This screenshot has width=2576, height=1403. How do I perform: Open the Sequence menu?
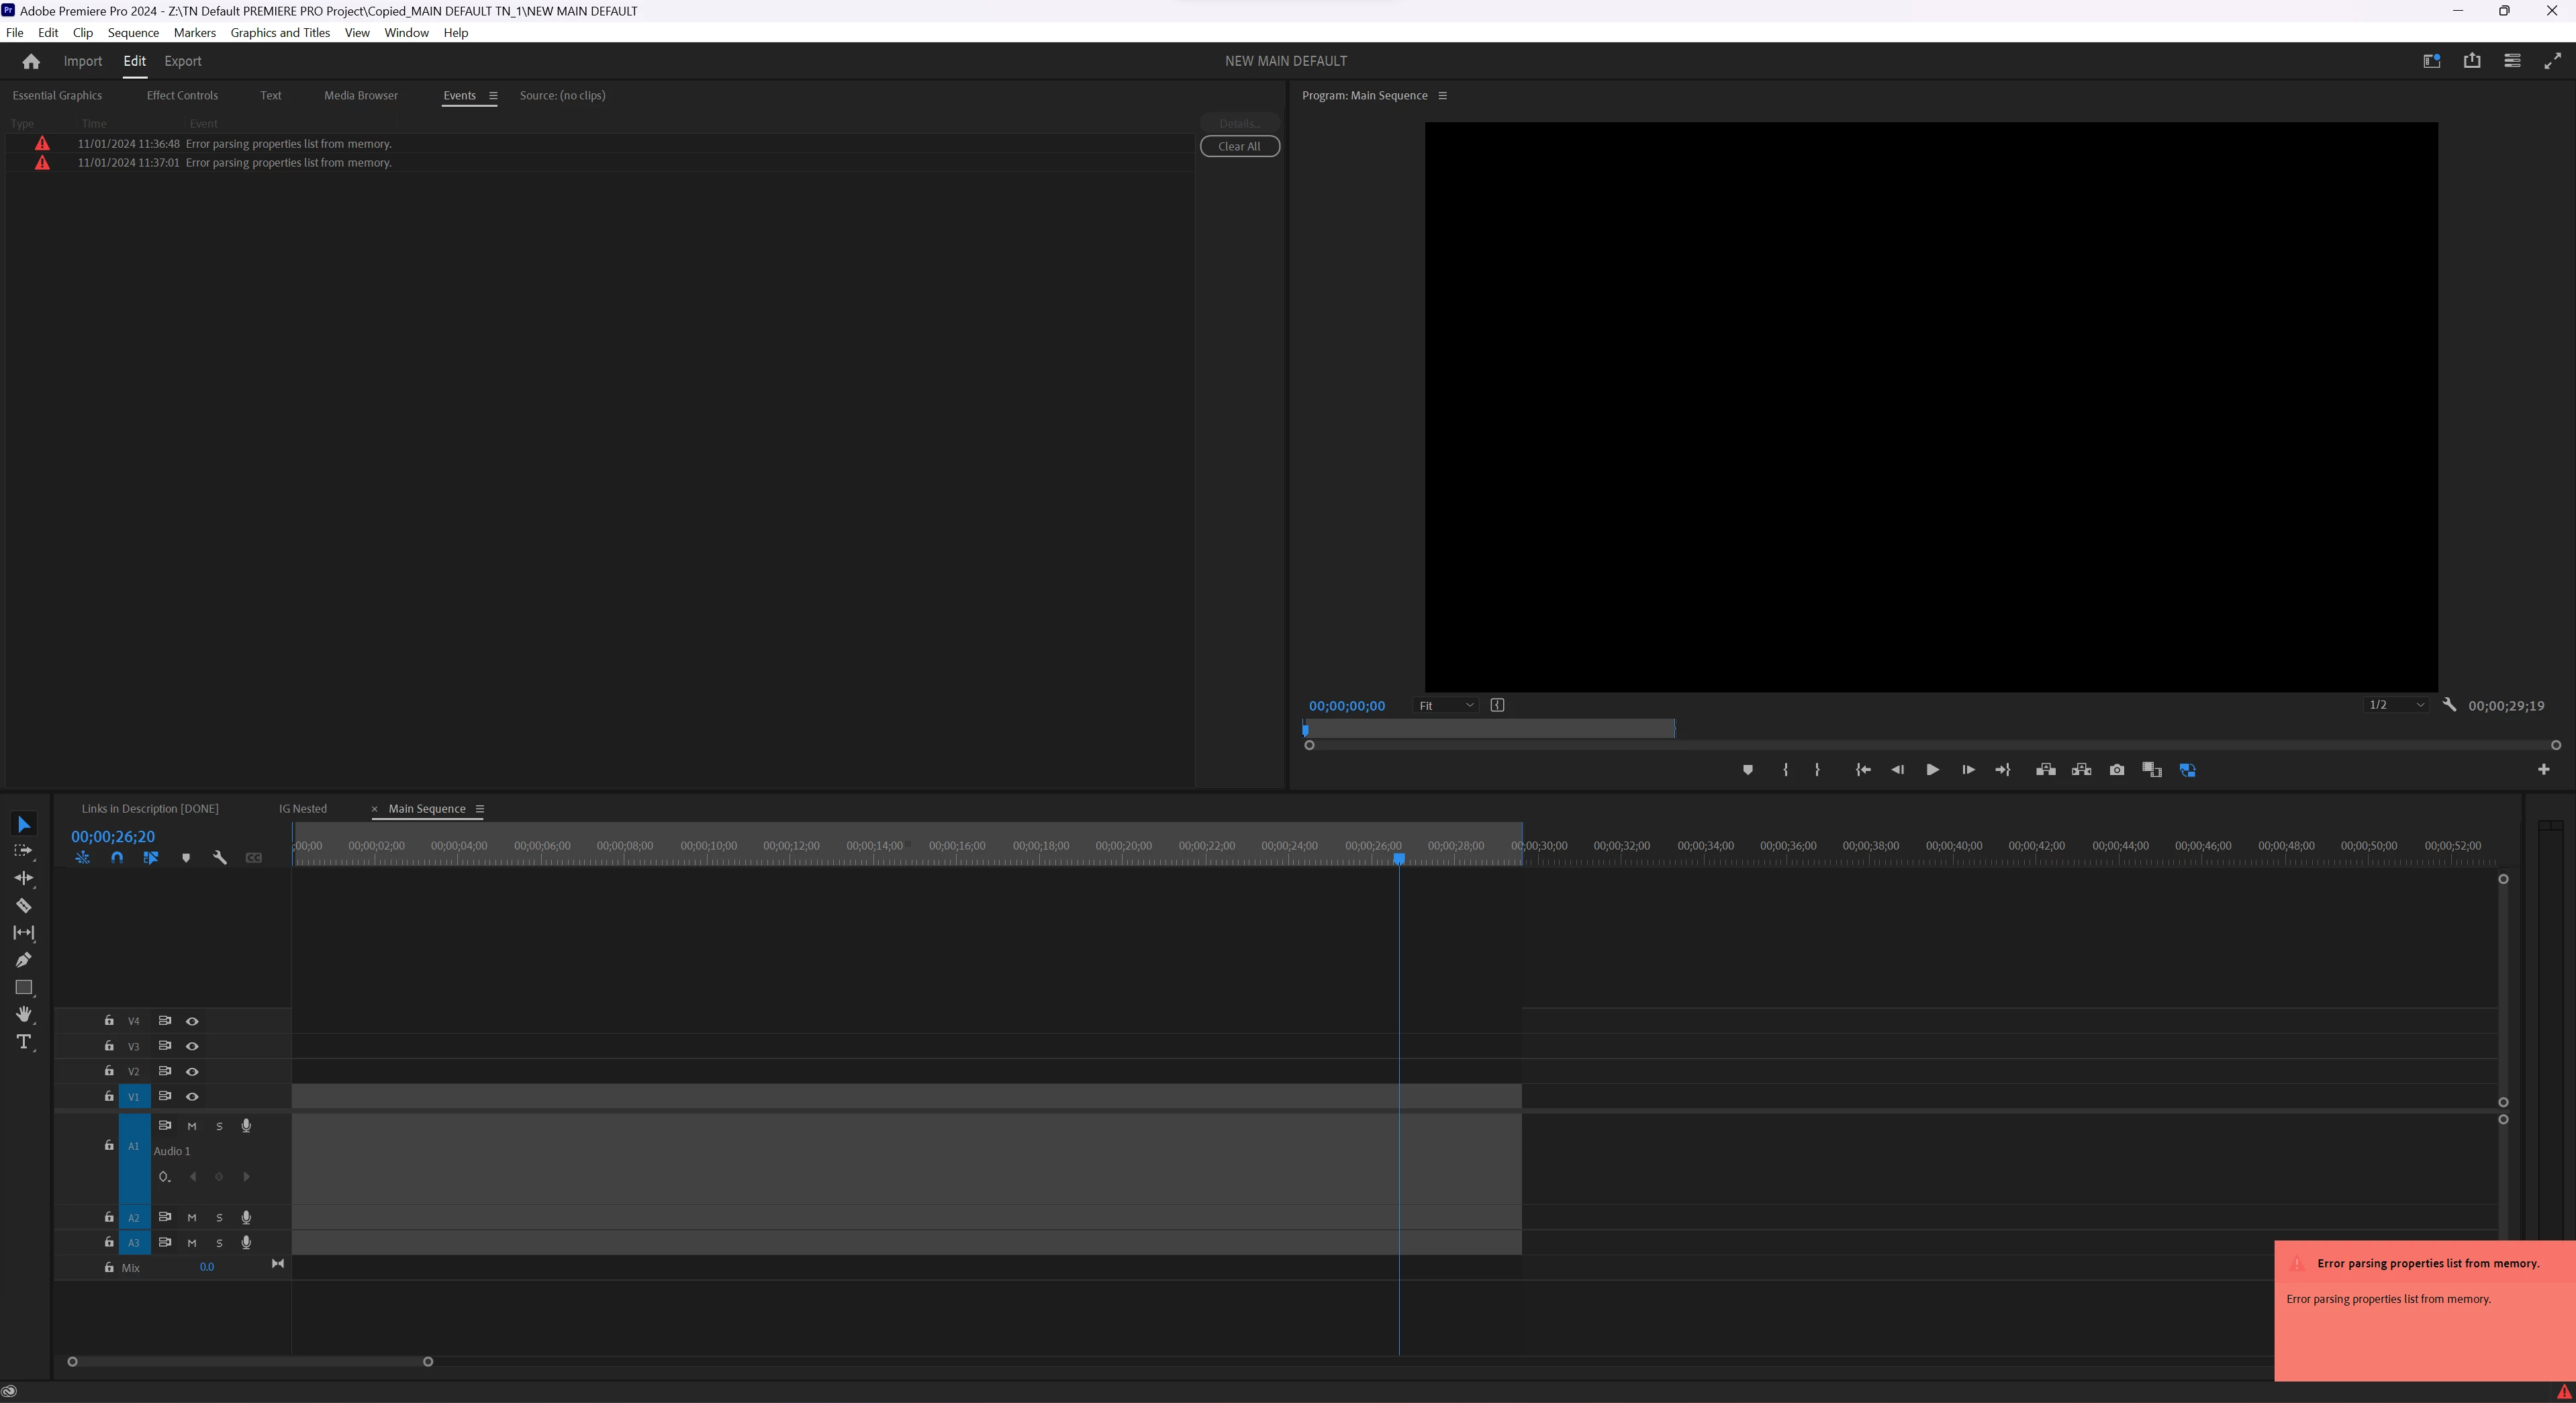pyautogui.click(x=133, y=33)
